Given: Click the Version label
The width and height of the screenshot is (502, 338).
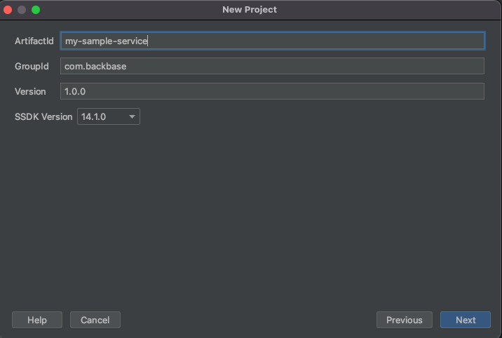Looking at the screenshot, I should [30, 92].
